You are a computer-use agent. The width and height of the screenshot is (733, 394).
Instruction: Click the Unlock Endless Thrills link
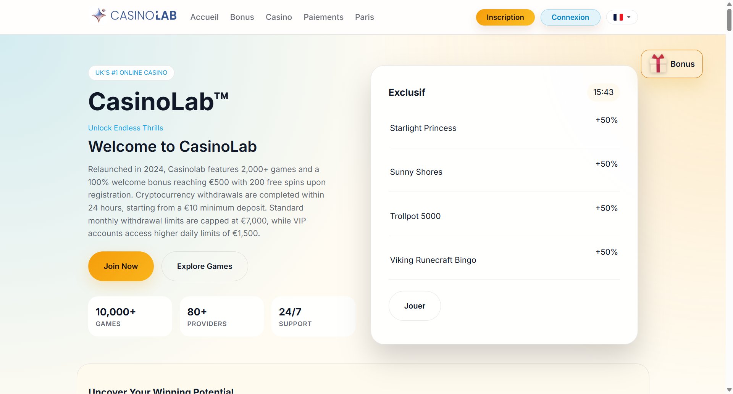click(125, 128)
